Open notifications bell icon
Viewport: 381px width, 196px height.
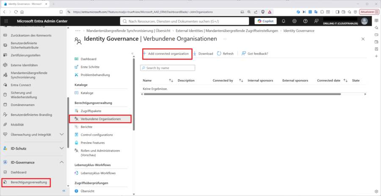[283, 21]
